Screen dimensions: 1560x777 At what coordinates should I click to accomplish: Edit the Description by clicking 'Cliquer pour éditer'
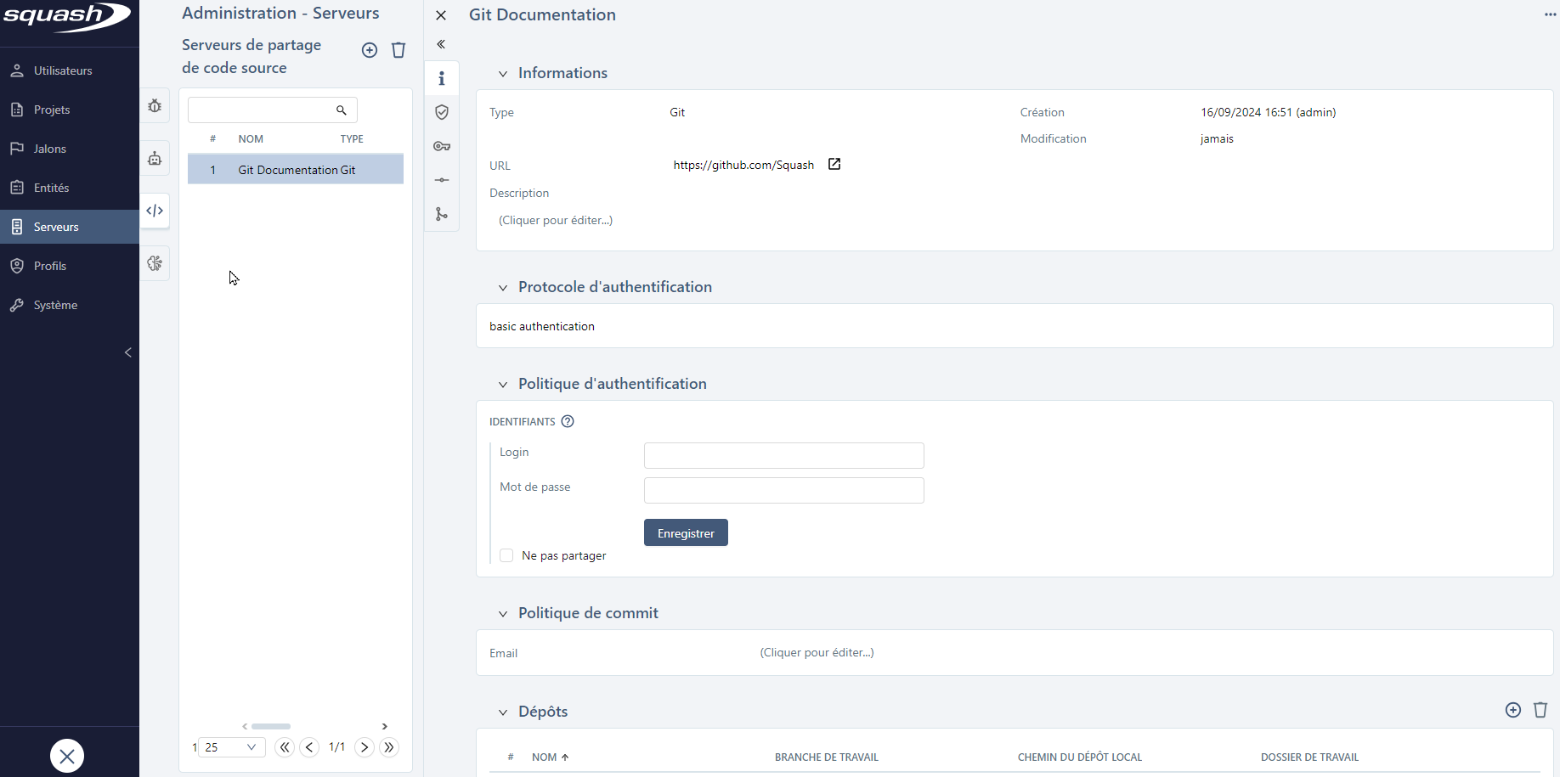pos(555,220)
